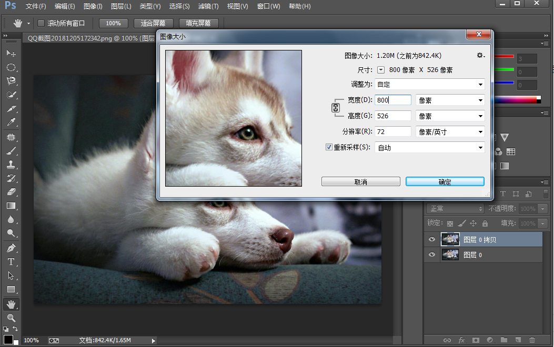
Task: Hide the 图层 0 layer eye
Action: point(432,254)
